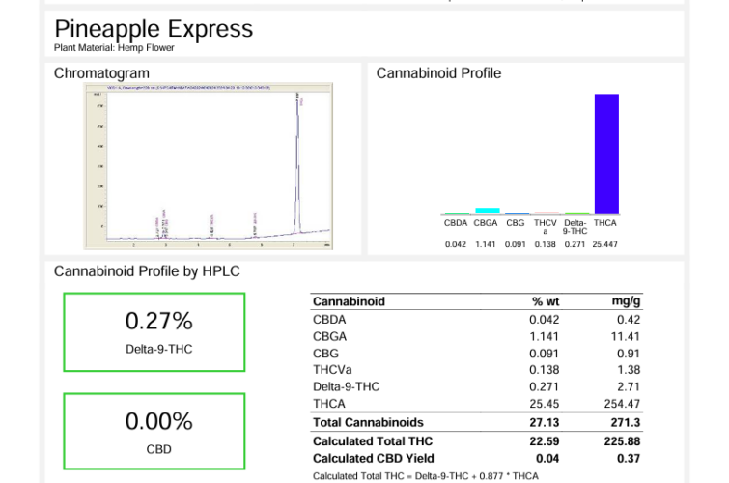Click the chart value 25.447

(x=604, y=244)
